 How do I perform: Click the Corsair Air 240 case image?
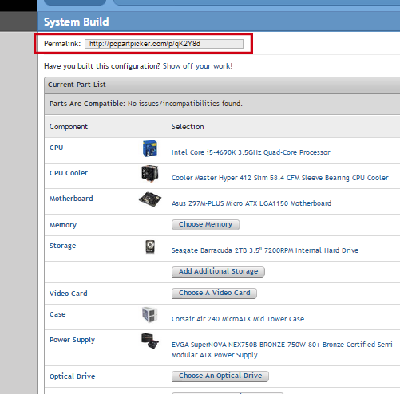149,315
